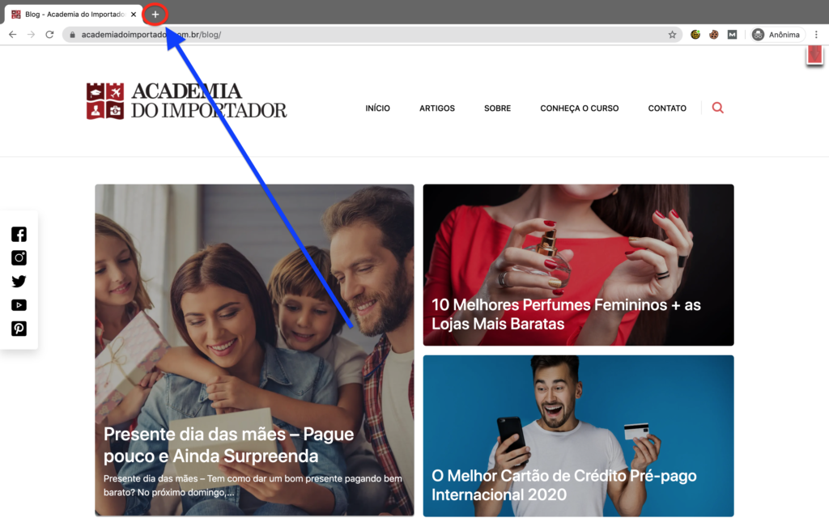This screenshot has width=829, height=518.
Task: Open the Pinterest sidebar link
Action: pos(19,329)
